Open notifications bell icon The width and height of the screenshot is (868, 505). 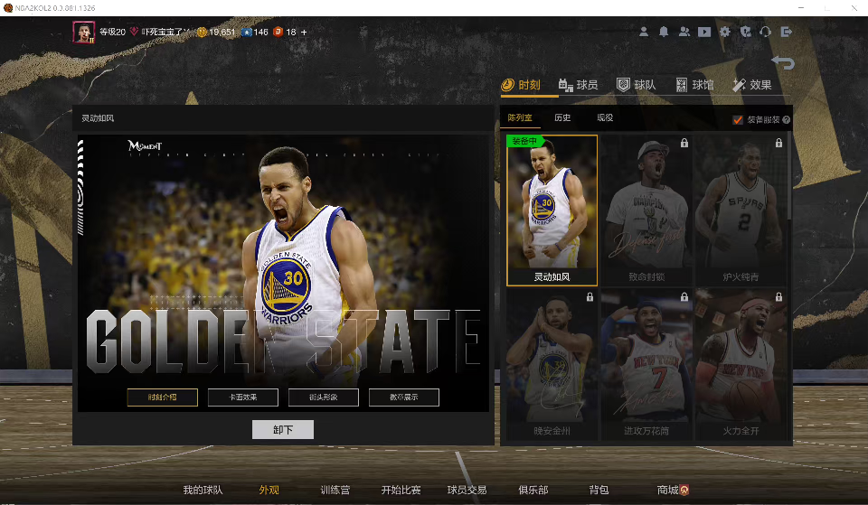(x=664, y=33)
